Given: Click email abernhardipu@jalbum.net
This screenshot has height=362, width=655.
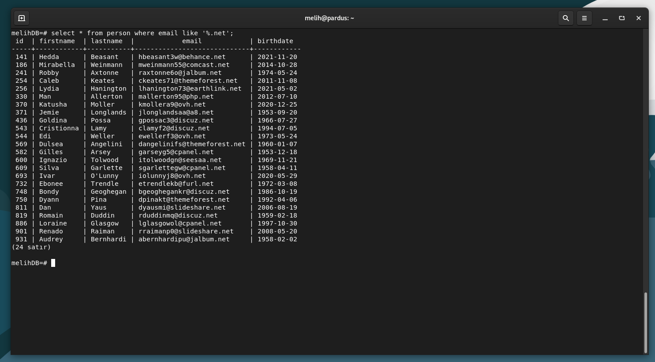Looking at the screenshot, I should (x=184, y=239).
